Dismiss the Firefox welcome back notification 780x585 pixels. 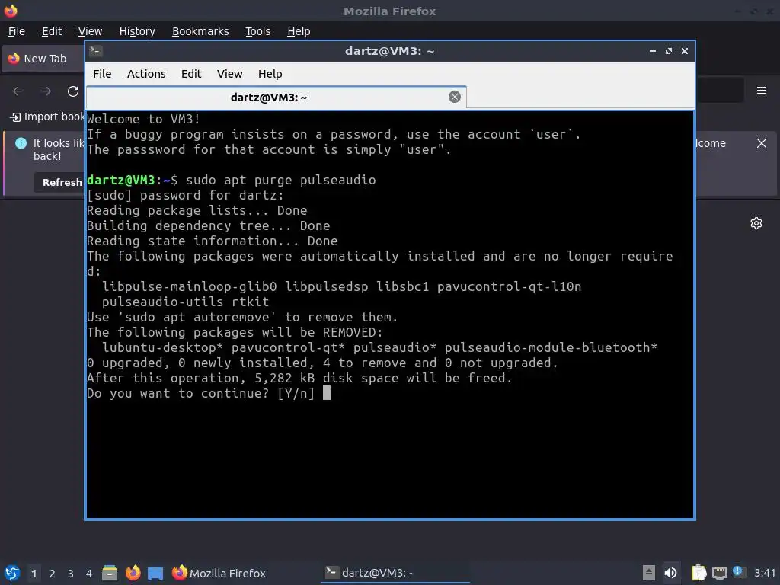pyautogui.click(x=761, y=143)
